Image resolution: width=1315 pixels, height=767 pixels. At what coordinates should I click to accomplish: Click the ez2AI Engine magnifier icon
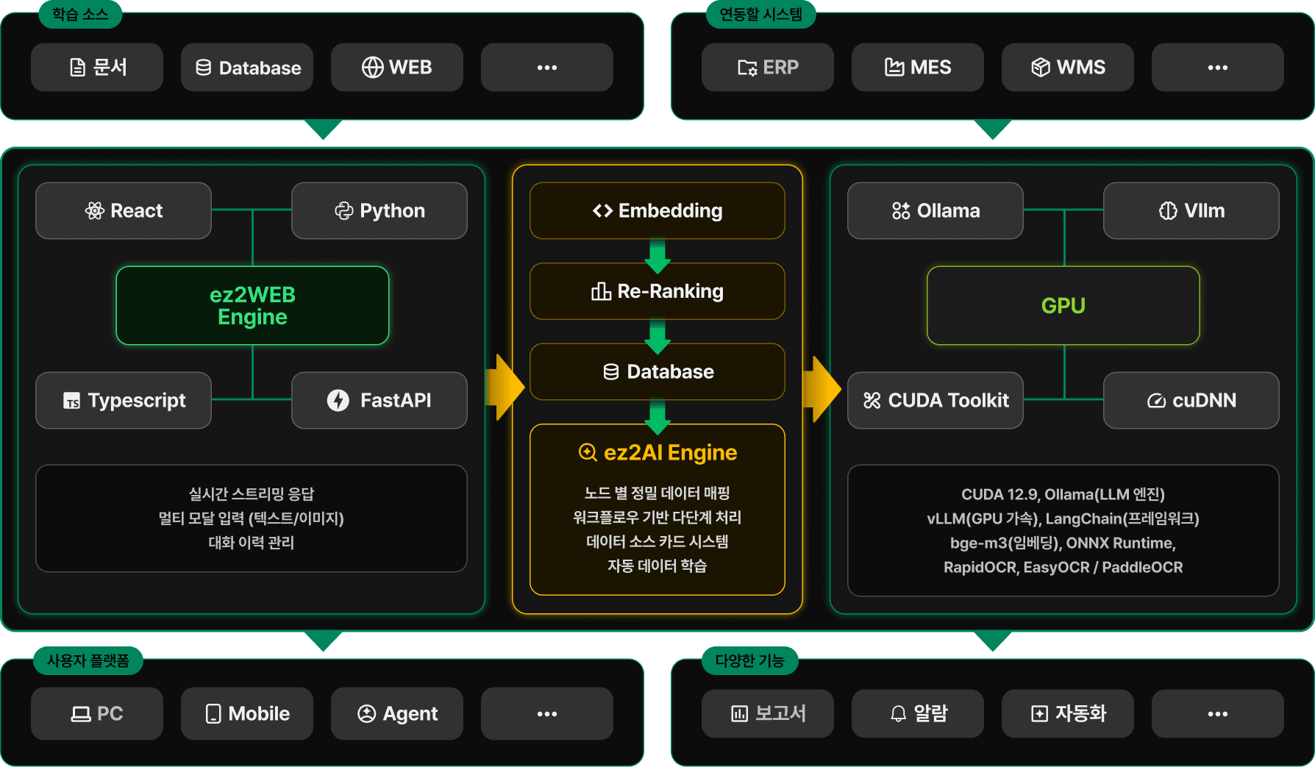(x=588, y=453)
